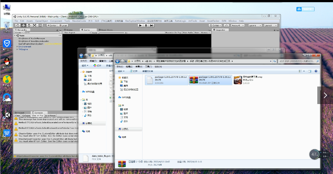Select the Rotate tool in Unity toolbar
333x174 pixels.
coord(29,25)
